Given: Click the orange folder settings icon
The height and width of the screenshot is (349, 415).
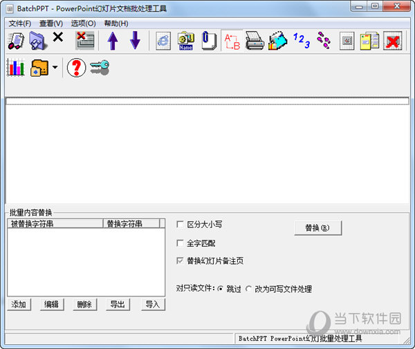Looking at the screenshot, I should click(39, 68).
